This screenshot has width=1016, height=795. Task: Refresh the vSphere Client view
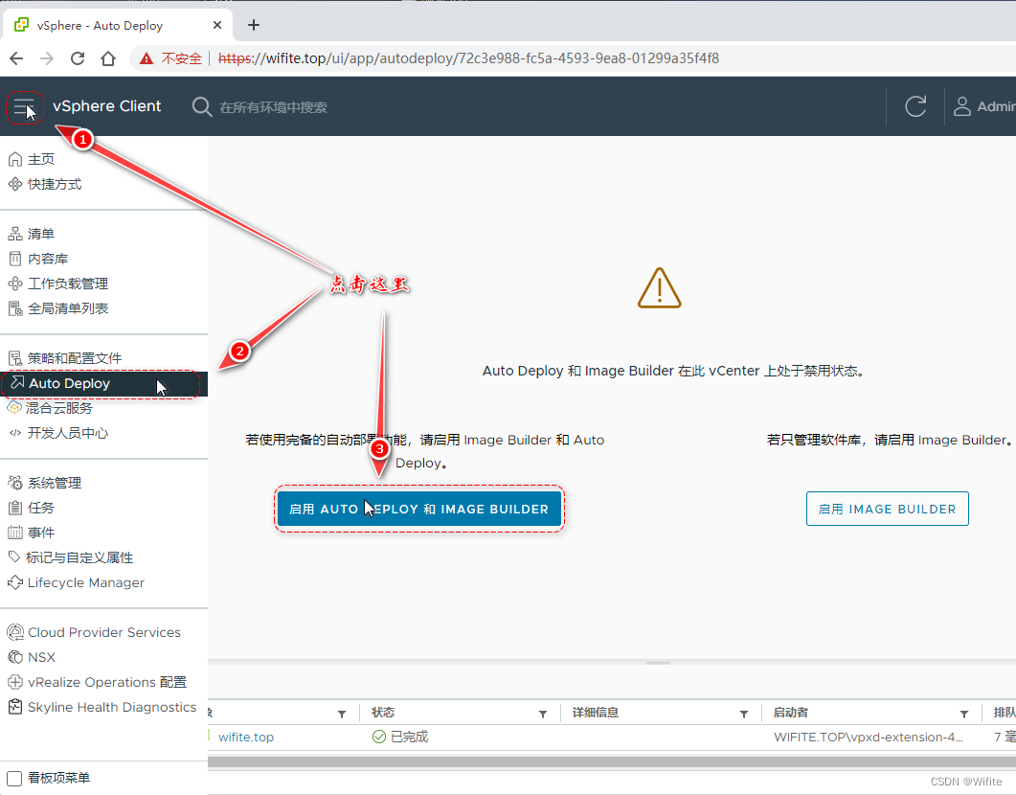914,106
